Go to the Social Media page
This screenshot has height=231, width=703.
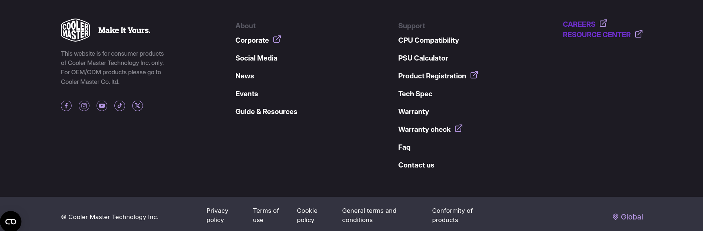click(256, 58)
